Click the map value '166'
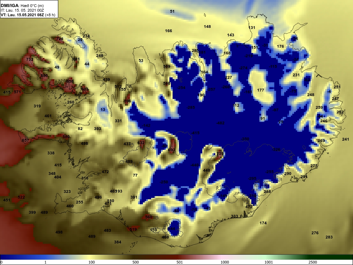Screen dimensions: 353x265 pos(168,31)
